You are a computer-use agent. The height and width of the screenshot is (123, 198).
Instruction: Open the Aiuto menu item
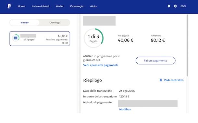coord(93,6)
